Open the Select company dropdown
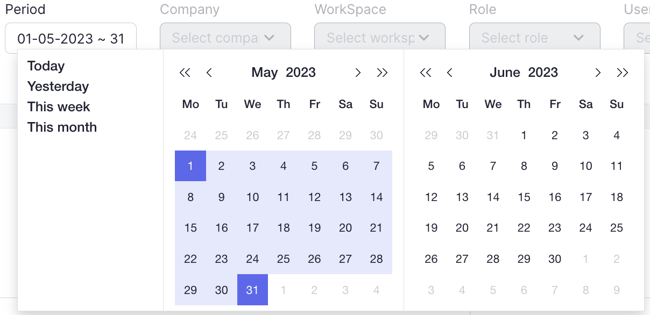Image resolution: width=650 pixels, height=315 pixels. click(225, 38)
